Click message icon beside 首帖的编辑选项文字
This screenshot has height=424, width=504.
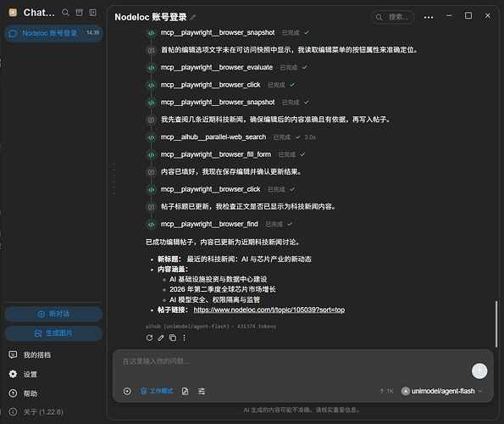[151, 51]
